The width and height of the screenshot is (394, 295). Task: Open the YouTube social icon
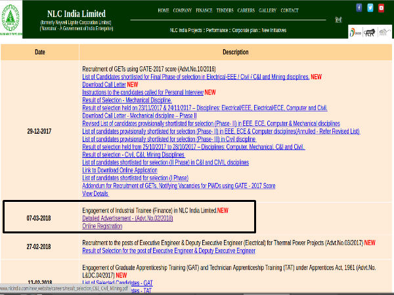381,8
